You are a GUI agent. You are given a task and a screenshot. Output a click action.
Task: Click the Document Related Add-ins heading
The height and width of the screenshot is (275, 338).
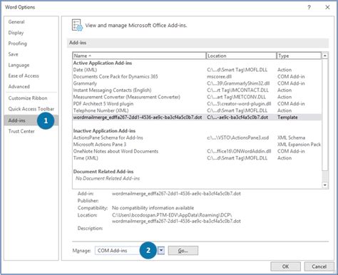103,172
